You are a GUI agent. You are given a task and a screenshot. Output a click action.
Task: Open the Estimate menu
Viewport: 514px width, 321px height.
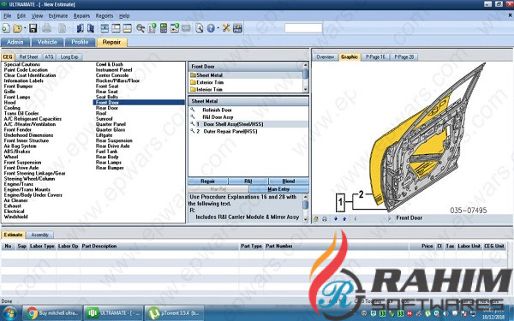tap(58, 15)
